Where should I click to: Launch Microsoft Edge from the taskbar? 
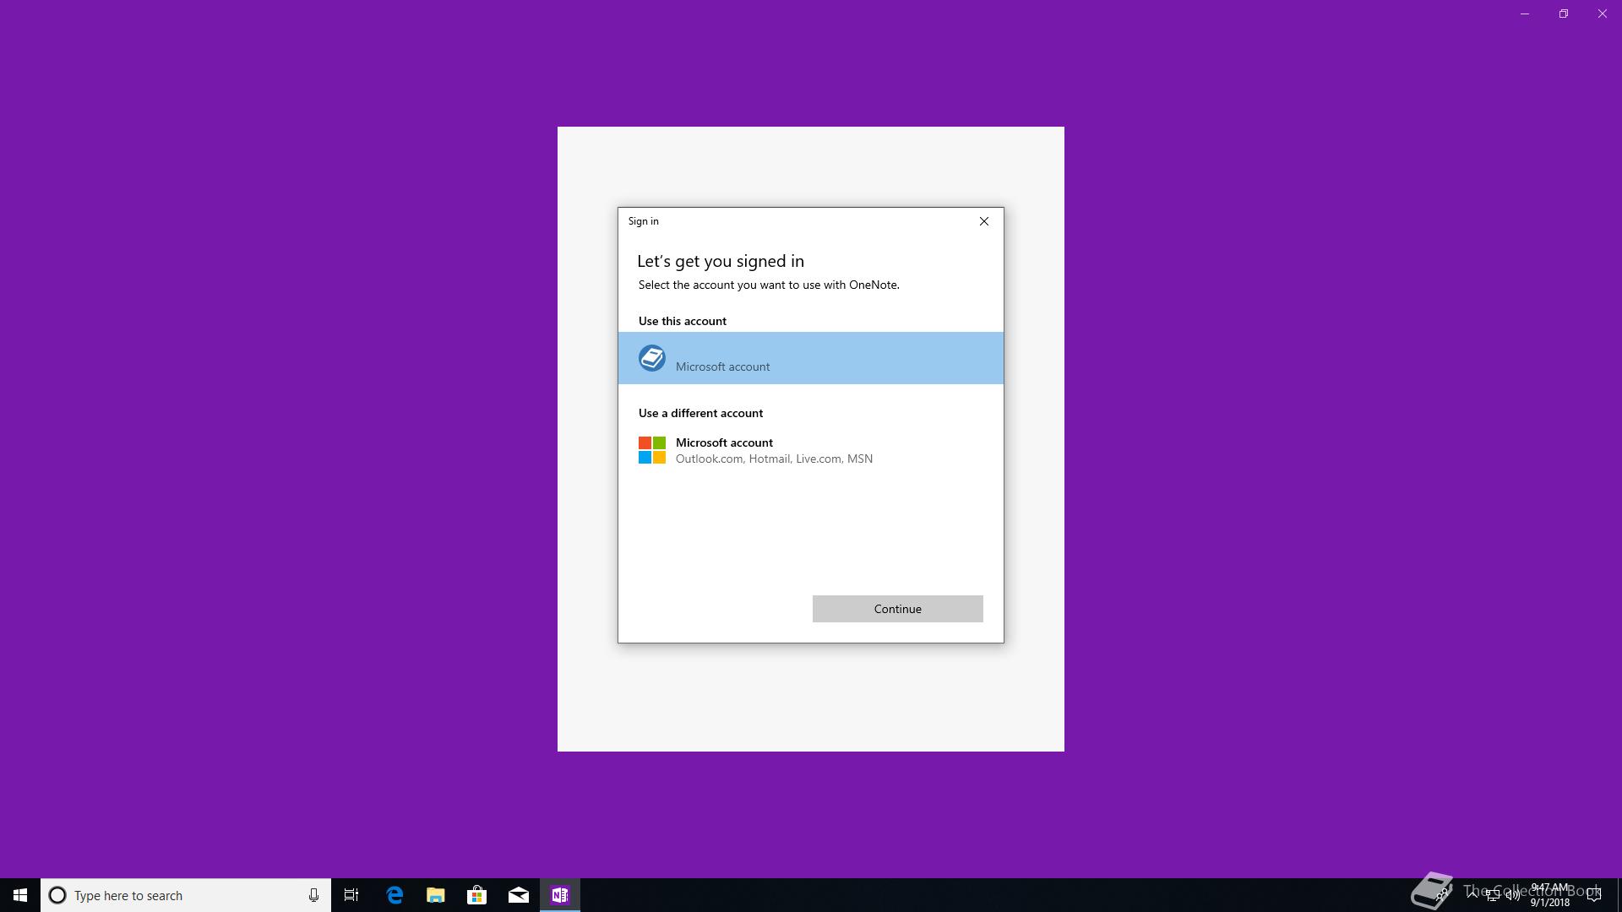point(395,895)
